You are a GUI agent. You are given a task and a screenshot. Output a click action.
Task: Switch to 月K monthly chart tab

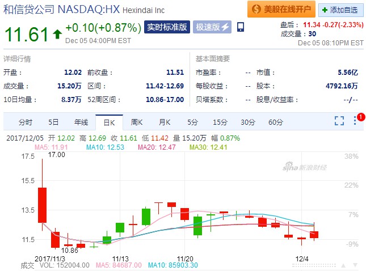pos(165,122)
